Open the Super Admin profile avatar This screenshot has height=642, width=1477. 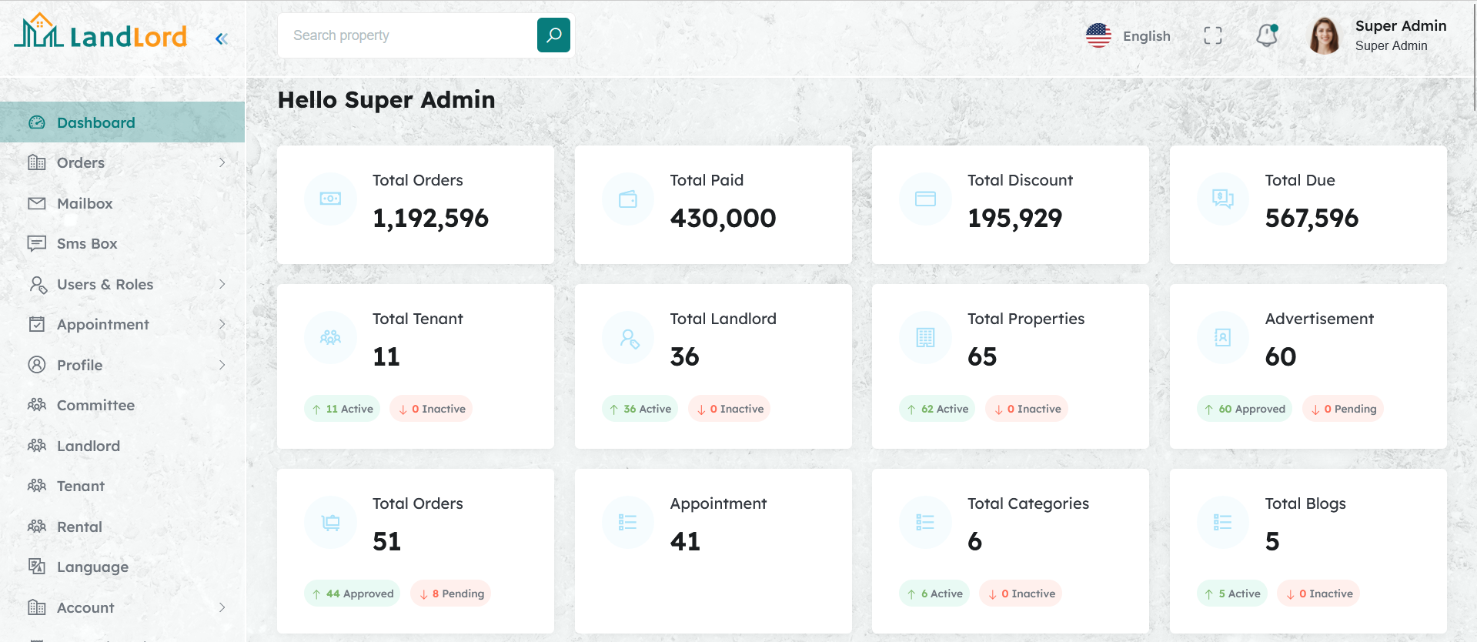[1324, 36]
